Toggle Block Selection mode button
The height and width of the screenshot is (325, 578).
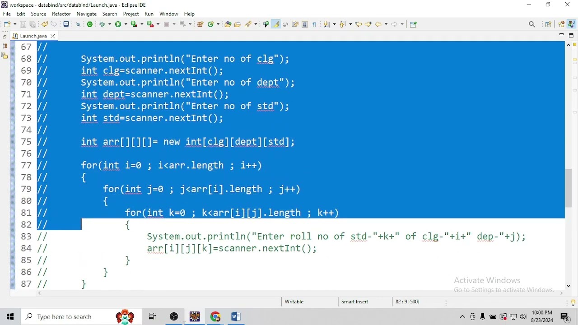[305, 24]
